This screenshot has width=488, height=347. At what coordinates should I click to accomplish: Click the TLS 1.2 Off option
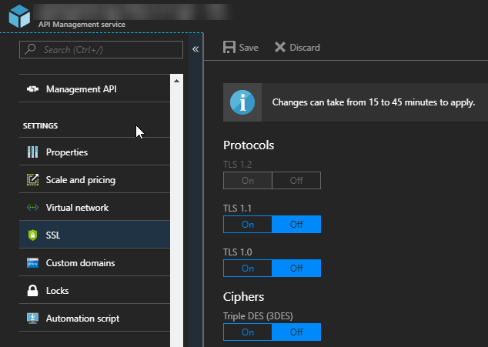296,181
